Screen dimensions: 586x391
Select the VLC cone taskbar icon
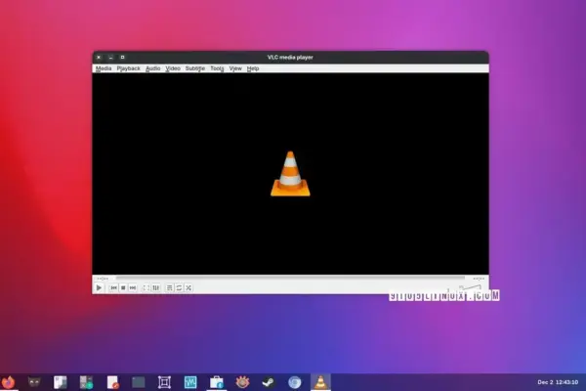point(320,382)
